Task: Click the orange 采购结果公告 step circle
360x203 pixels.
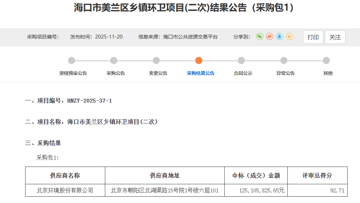Action: (x=199, y=60)
